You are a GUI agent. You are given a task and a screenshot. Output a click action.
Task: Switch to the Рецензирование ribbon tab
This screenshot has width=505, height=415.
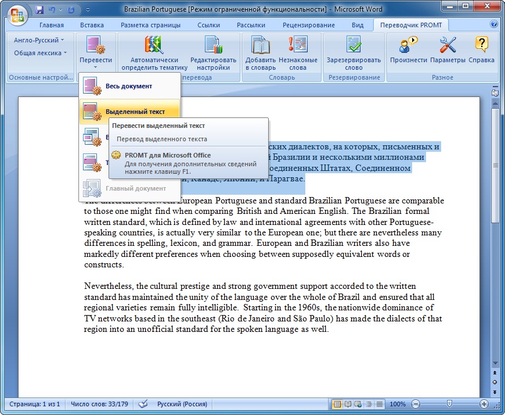pos(308,25)
